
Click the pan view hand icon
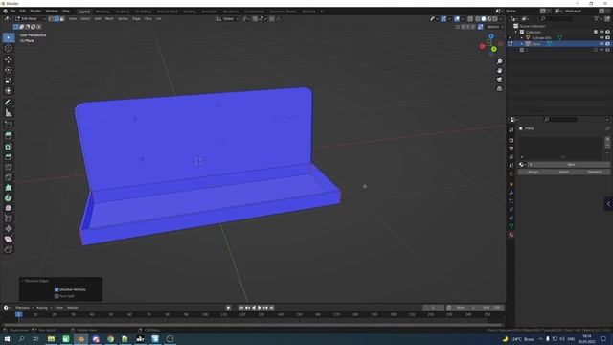point(499,71)
